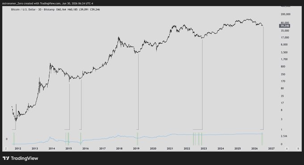Click the high value H60,185

(x=72, y=9)
